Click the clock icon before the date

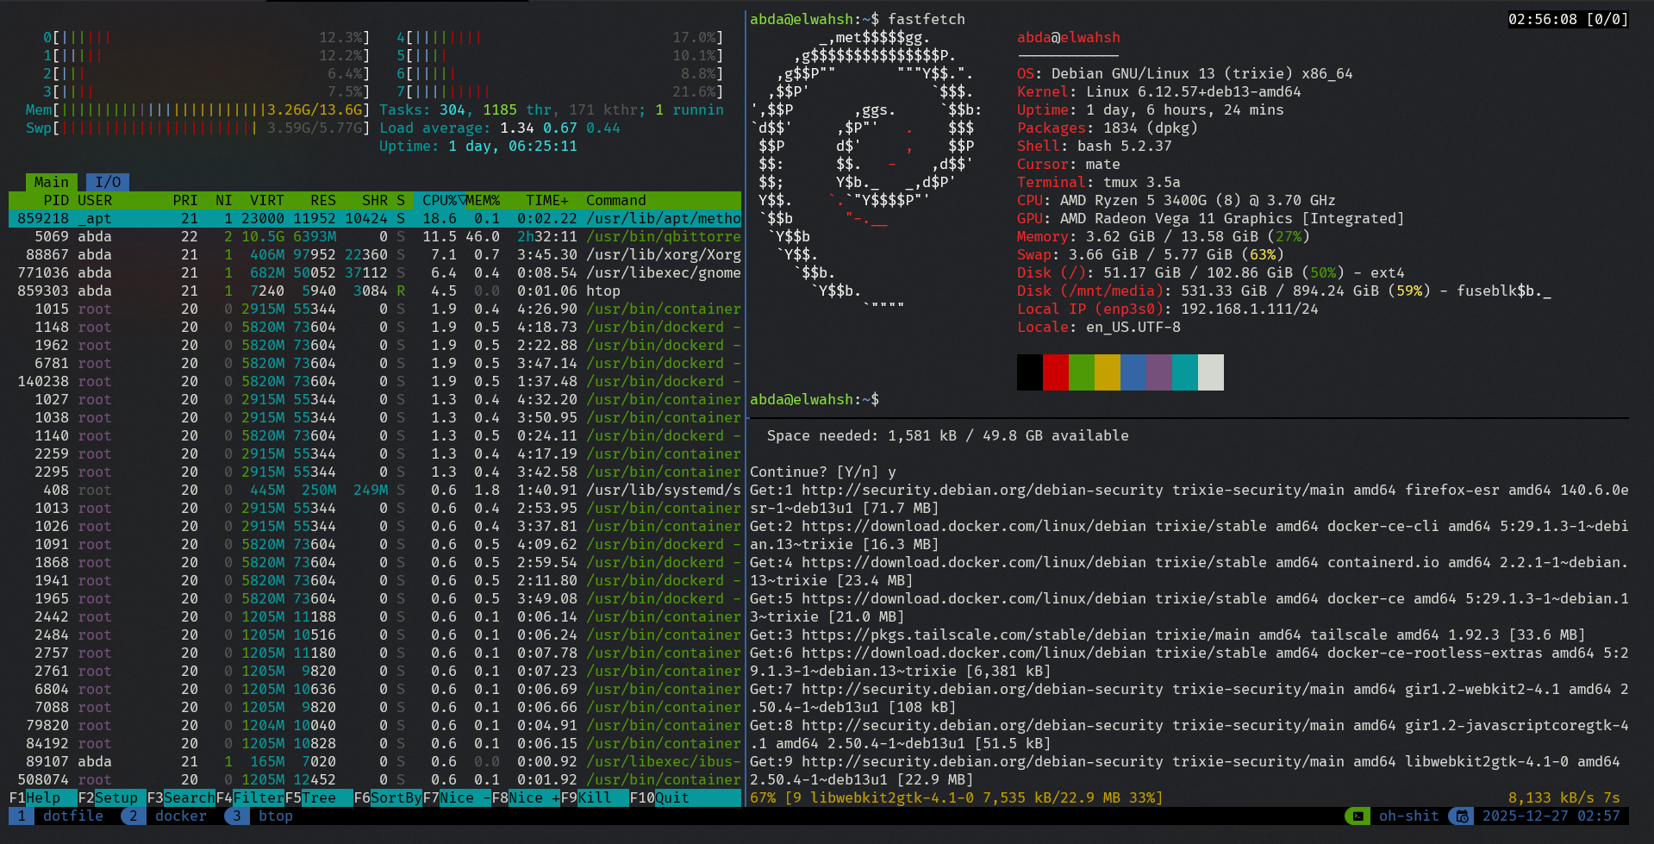coord(1461,816)
